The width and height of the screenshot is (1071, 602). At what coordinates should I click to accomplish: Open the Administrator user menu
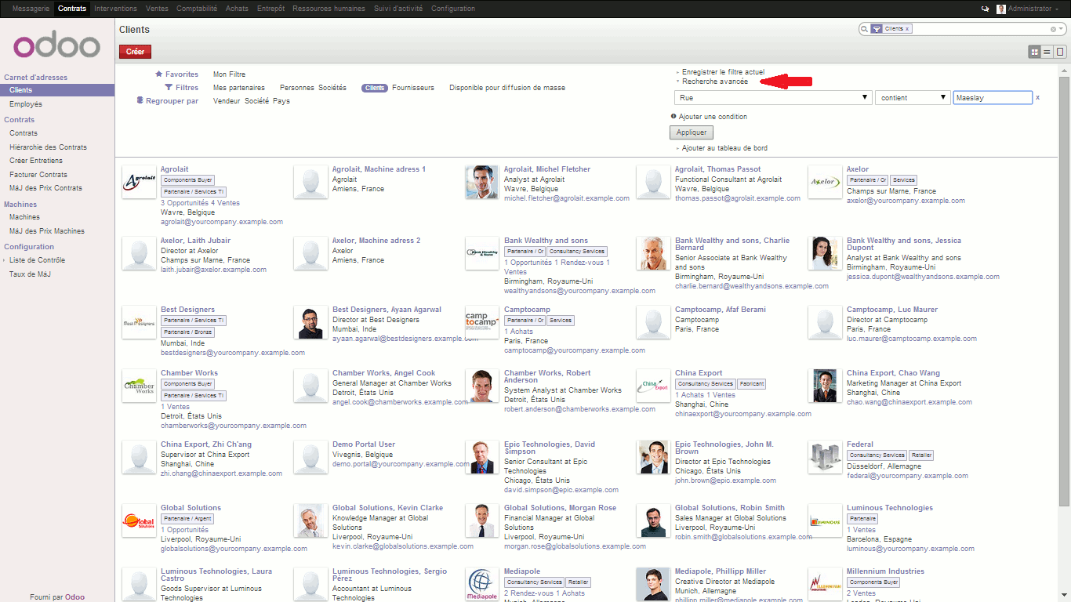pyautogui.click(x=1034, y=9)
